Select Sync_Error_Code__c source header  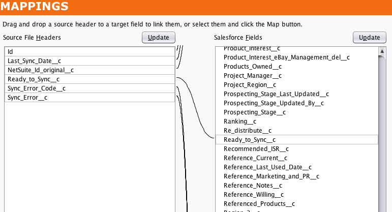(89, 88)
